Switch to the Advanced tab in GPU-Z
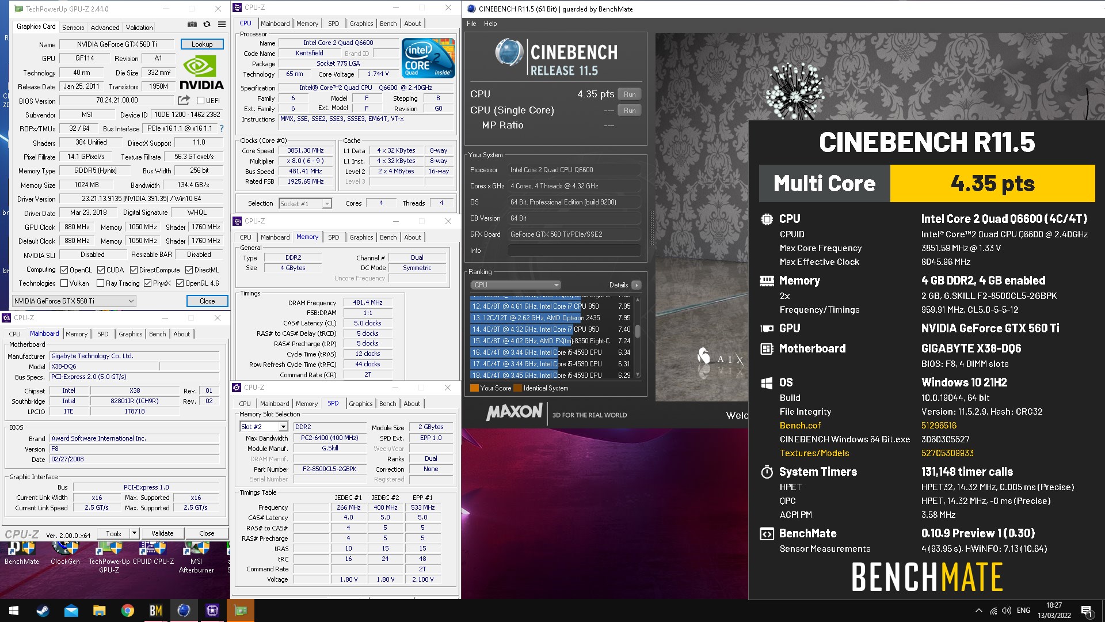 (105, 27)
